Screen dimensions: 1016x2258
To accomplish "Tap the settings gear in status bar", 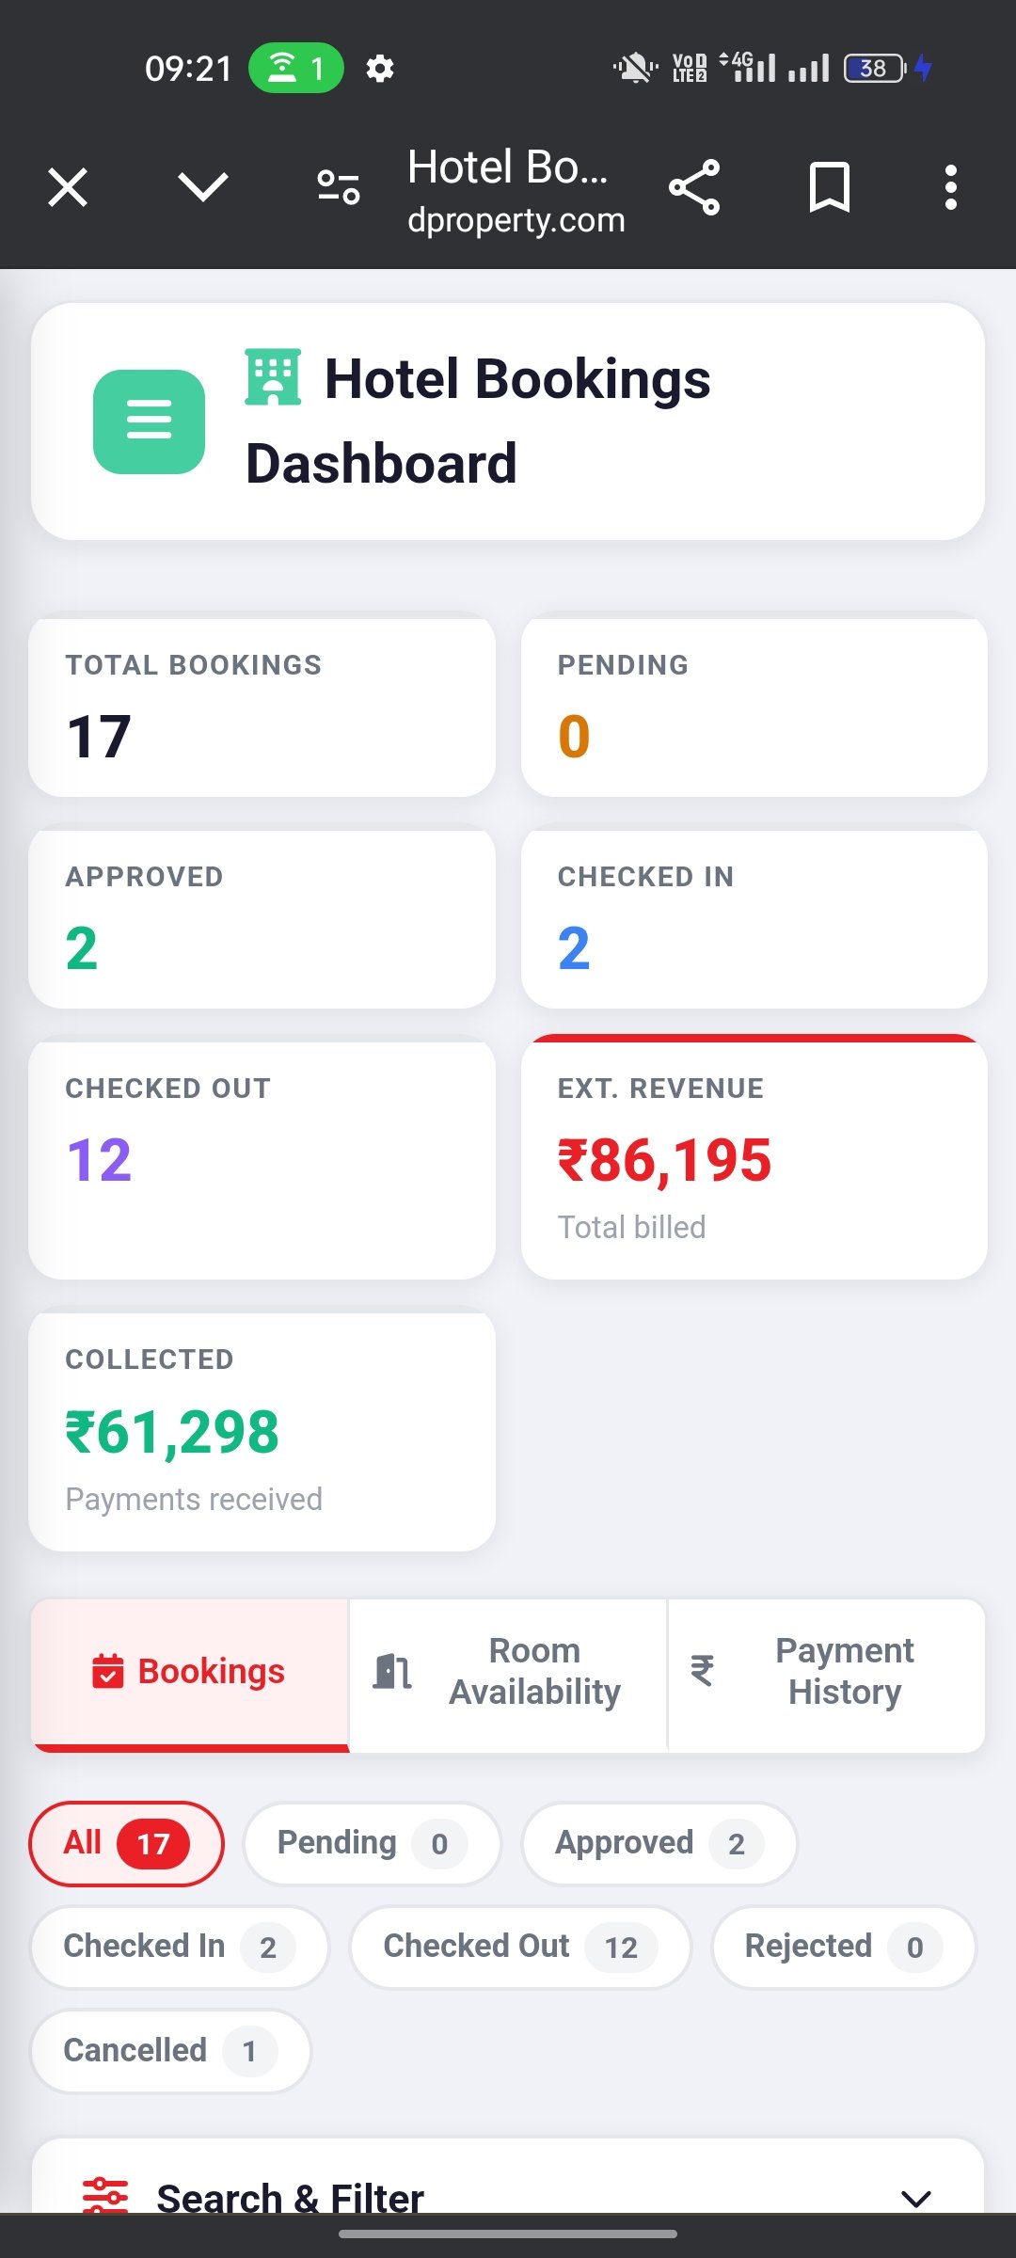I will point(380,69).
